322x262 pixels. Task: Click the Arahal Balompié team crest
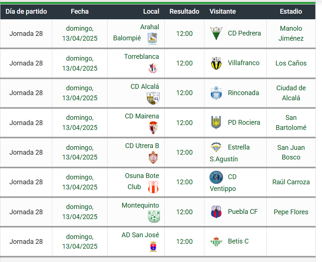(x=152, y=38)
